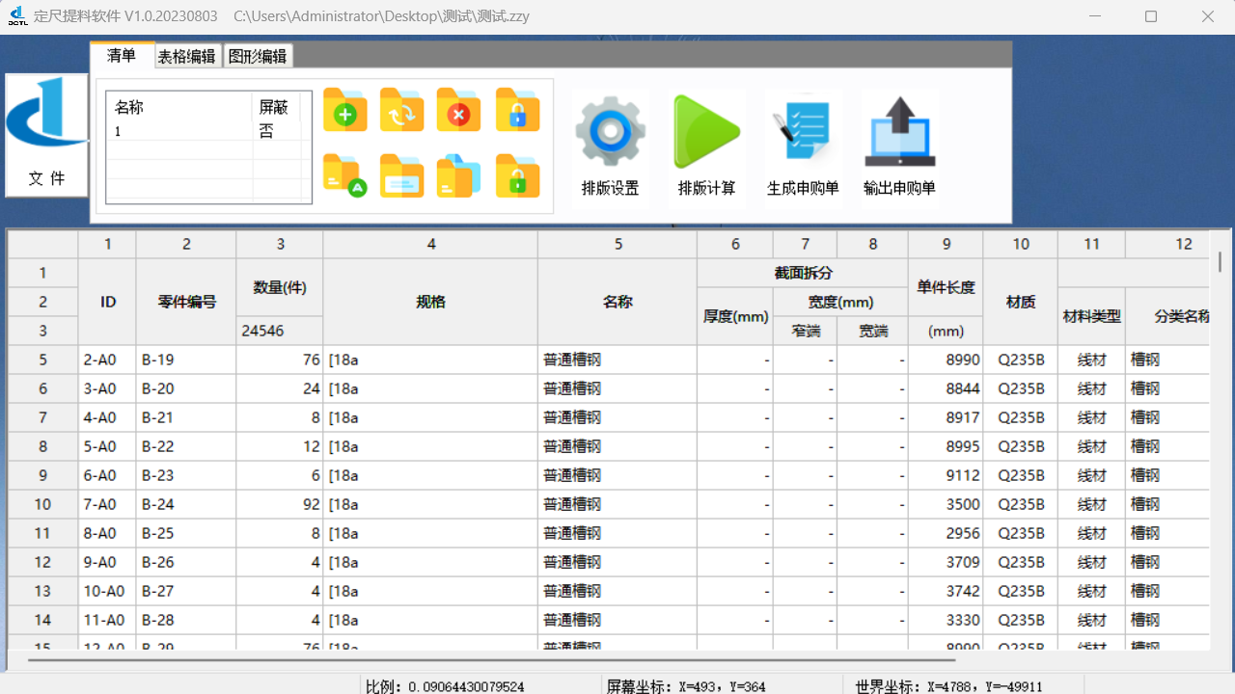Click the blue locked-folder icon

tap(517, 110)
